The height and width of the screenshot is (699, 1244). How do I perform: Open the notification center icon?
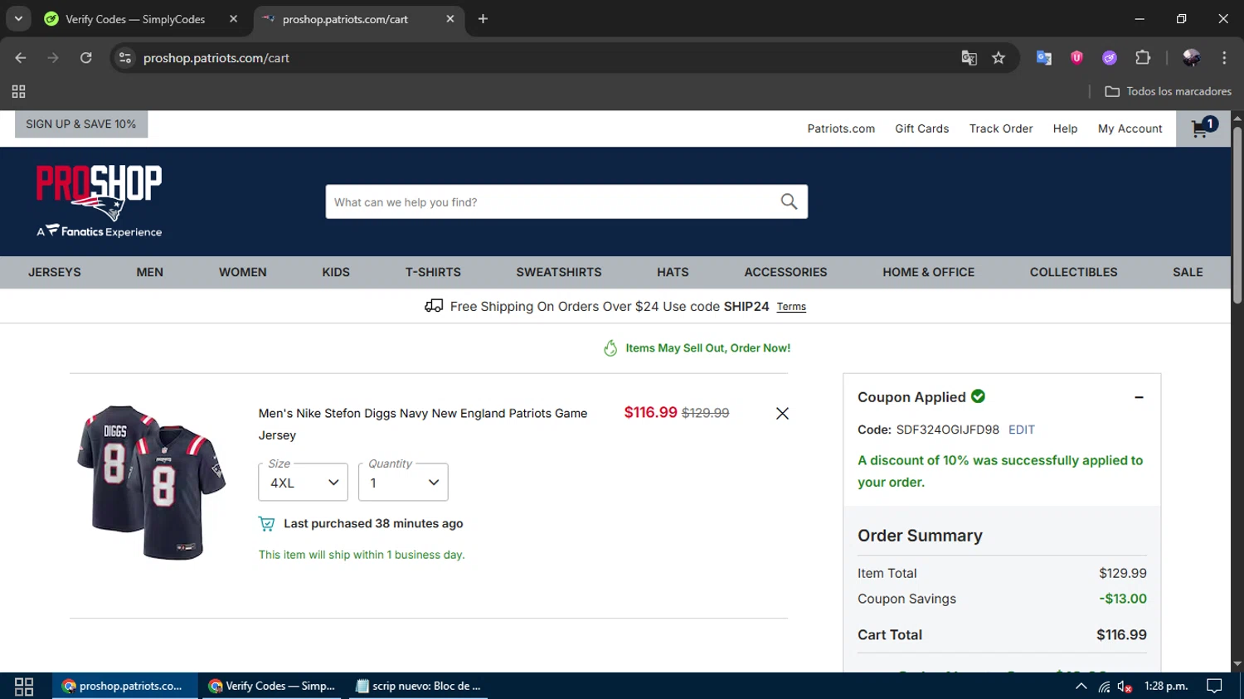pyautogui.click(x=1214, y=687)
